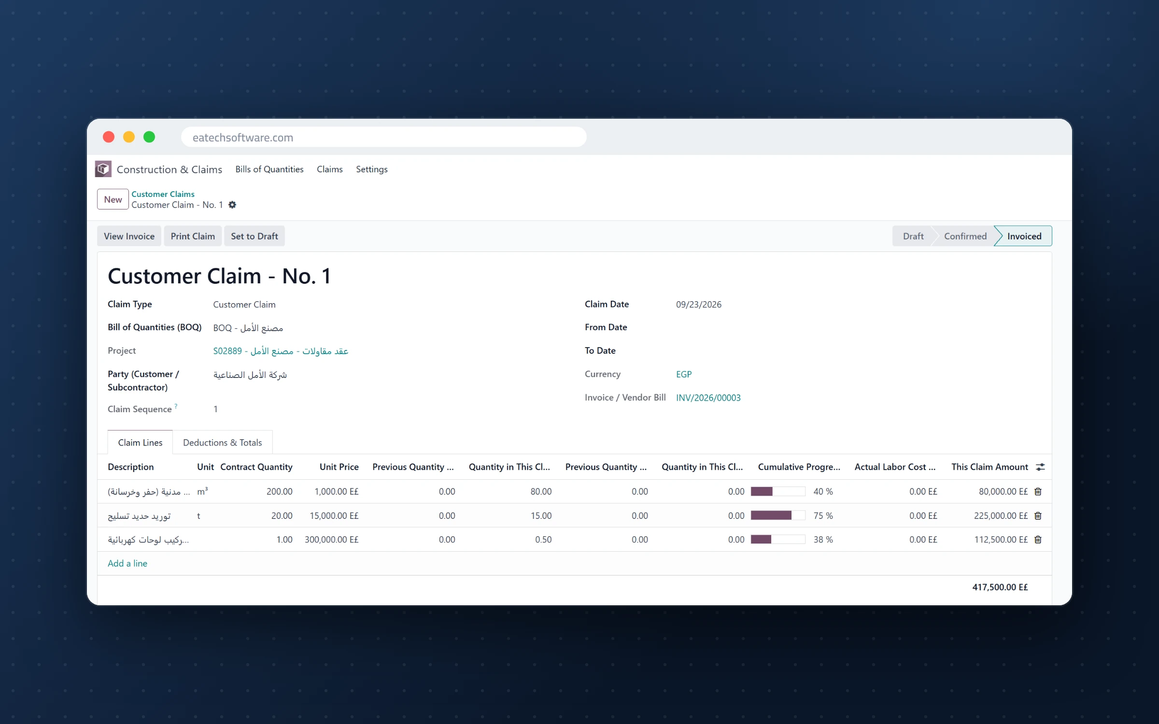Sort by the Description column header
Screen dimensions: 1159x724
[x=131, y=467]
